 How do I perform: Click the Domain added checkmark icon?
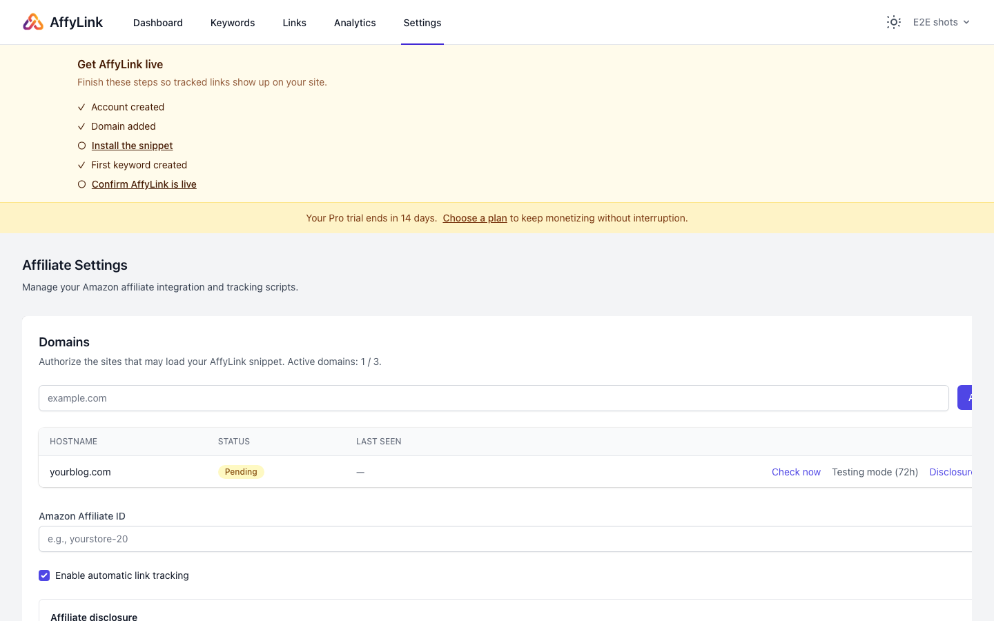81,126
